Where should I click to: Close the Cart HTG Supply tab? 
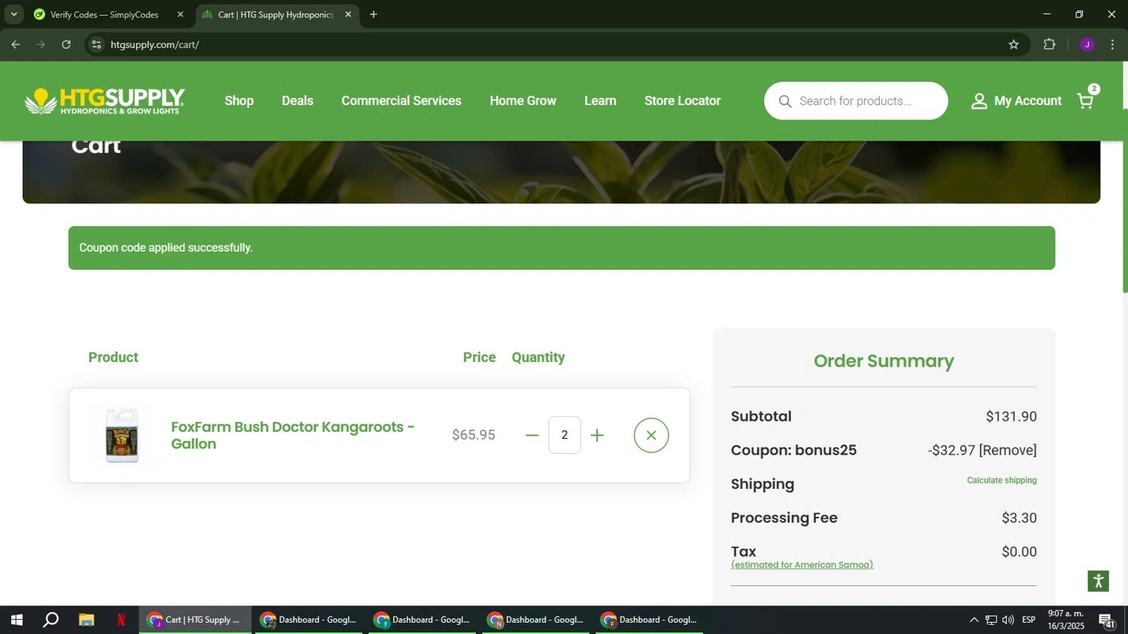tap(348, 14)
